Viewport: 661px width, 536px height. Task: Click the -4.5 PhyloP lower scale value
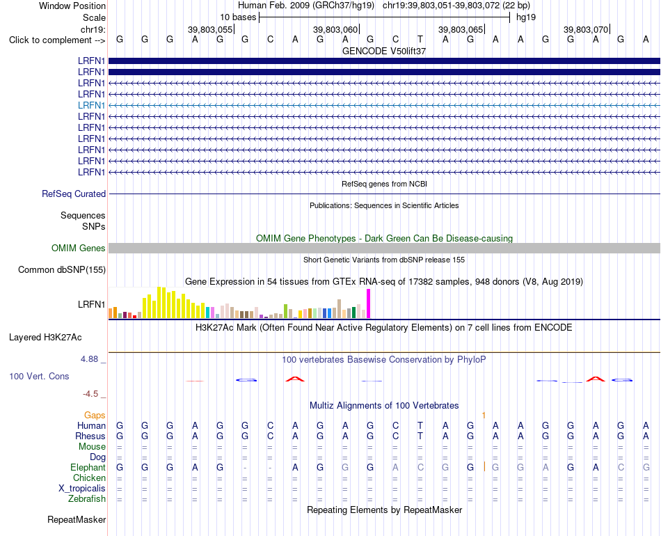tap(90, 394)
